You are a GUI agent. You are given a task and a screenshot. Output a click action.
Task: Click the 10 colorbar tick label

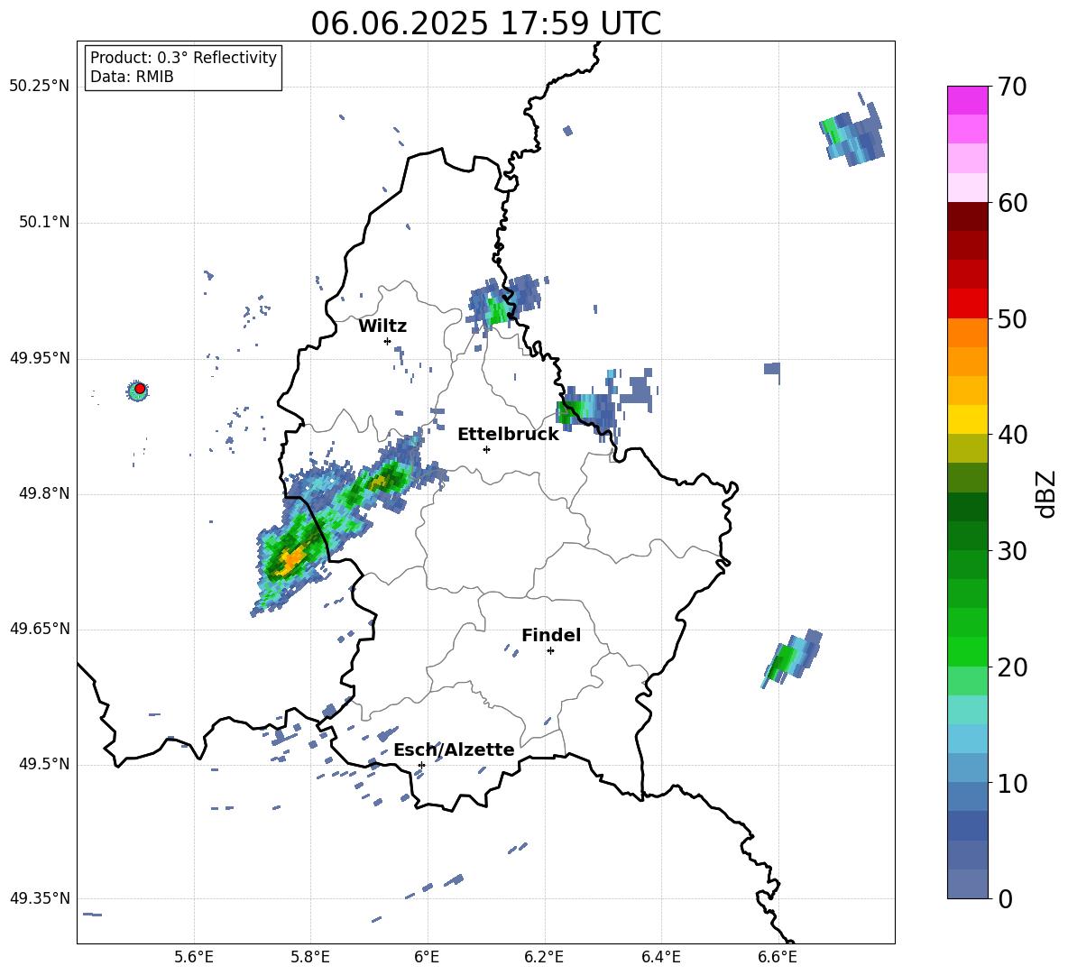click(x=1012, y=783)
